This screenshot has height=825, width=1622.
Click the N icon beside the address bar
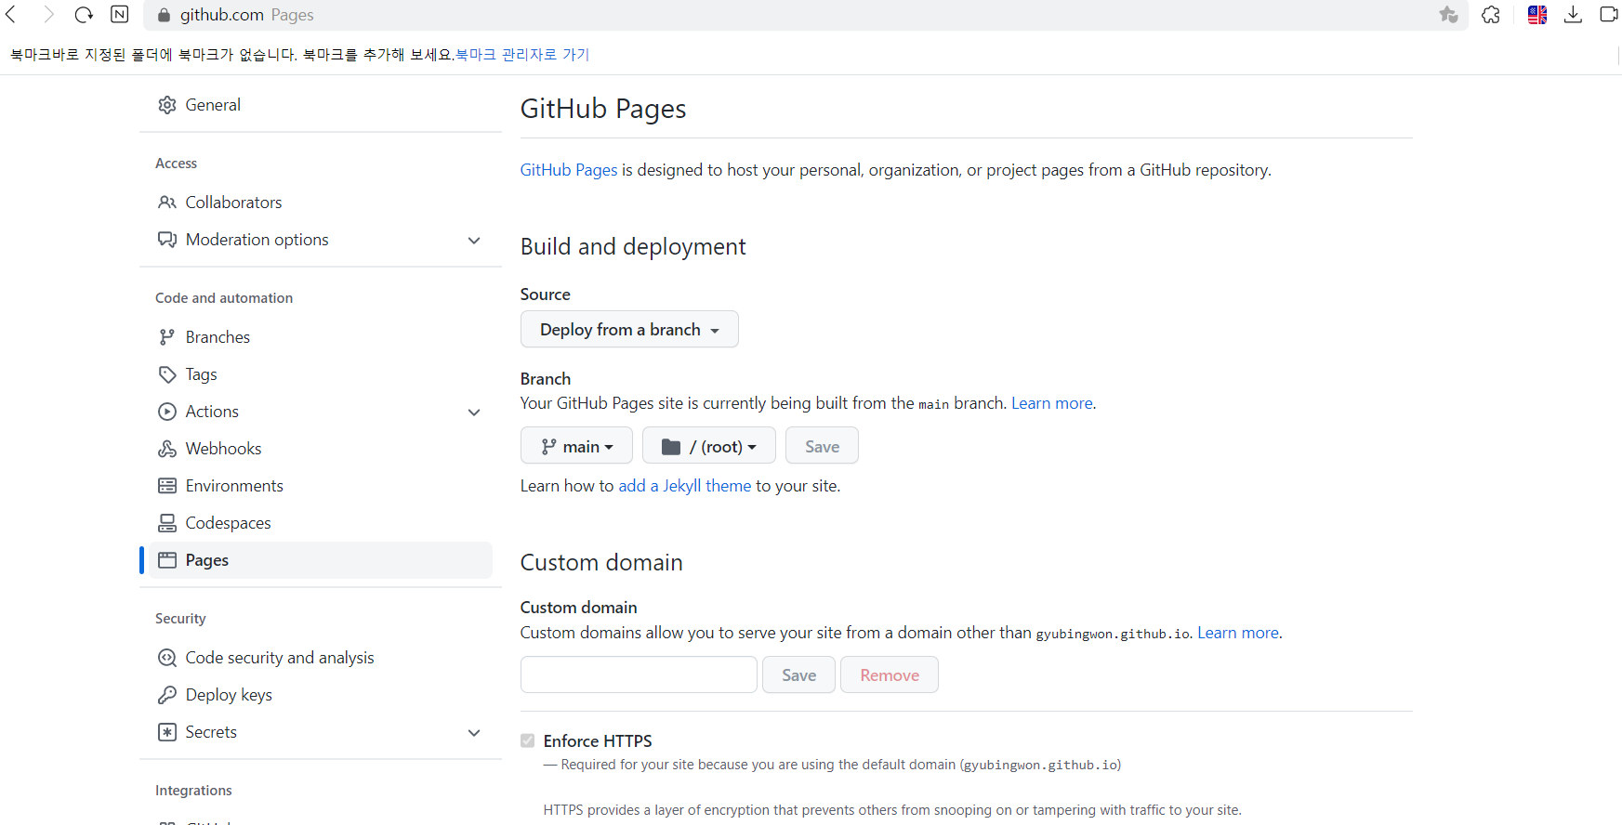pos(120,14)
